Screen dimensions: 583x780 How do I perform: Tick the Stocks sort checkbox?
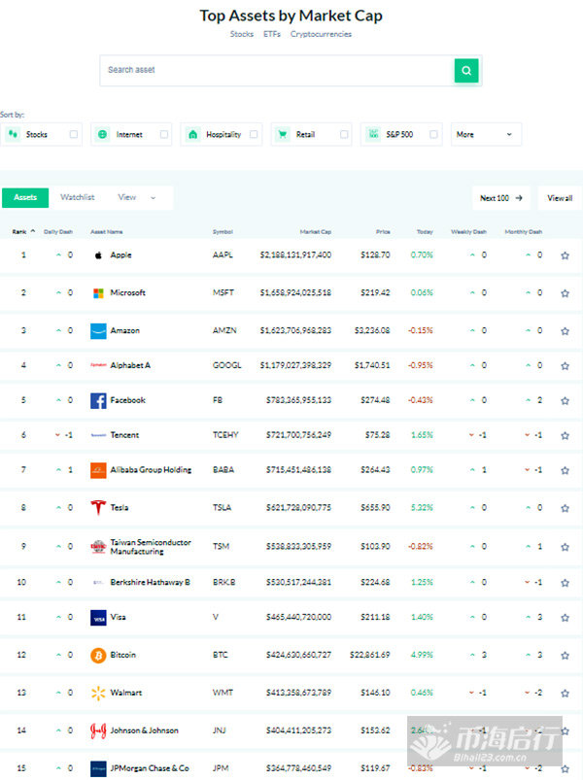(x=74, y=134)
